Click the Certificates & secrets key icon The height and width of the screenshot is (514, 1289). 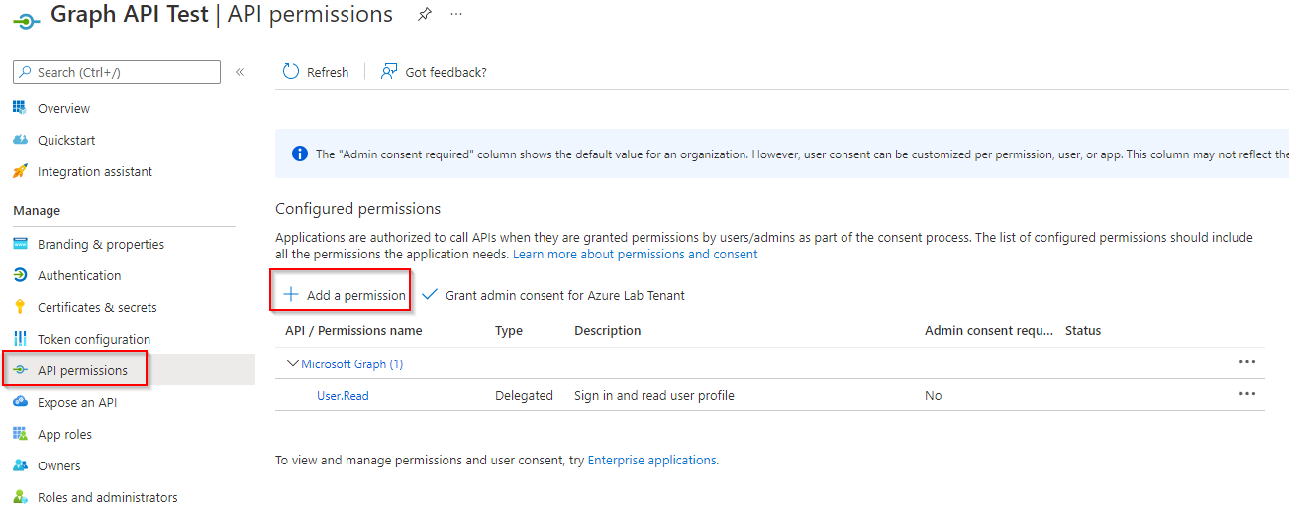(20, 307)
